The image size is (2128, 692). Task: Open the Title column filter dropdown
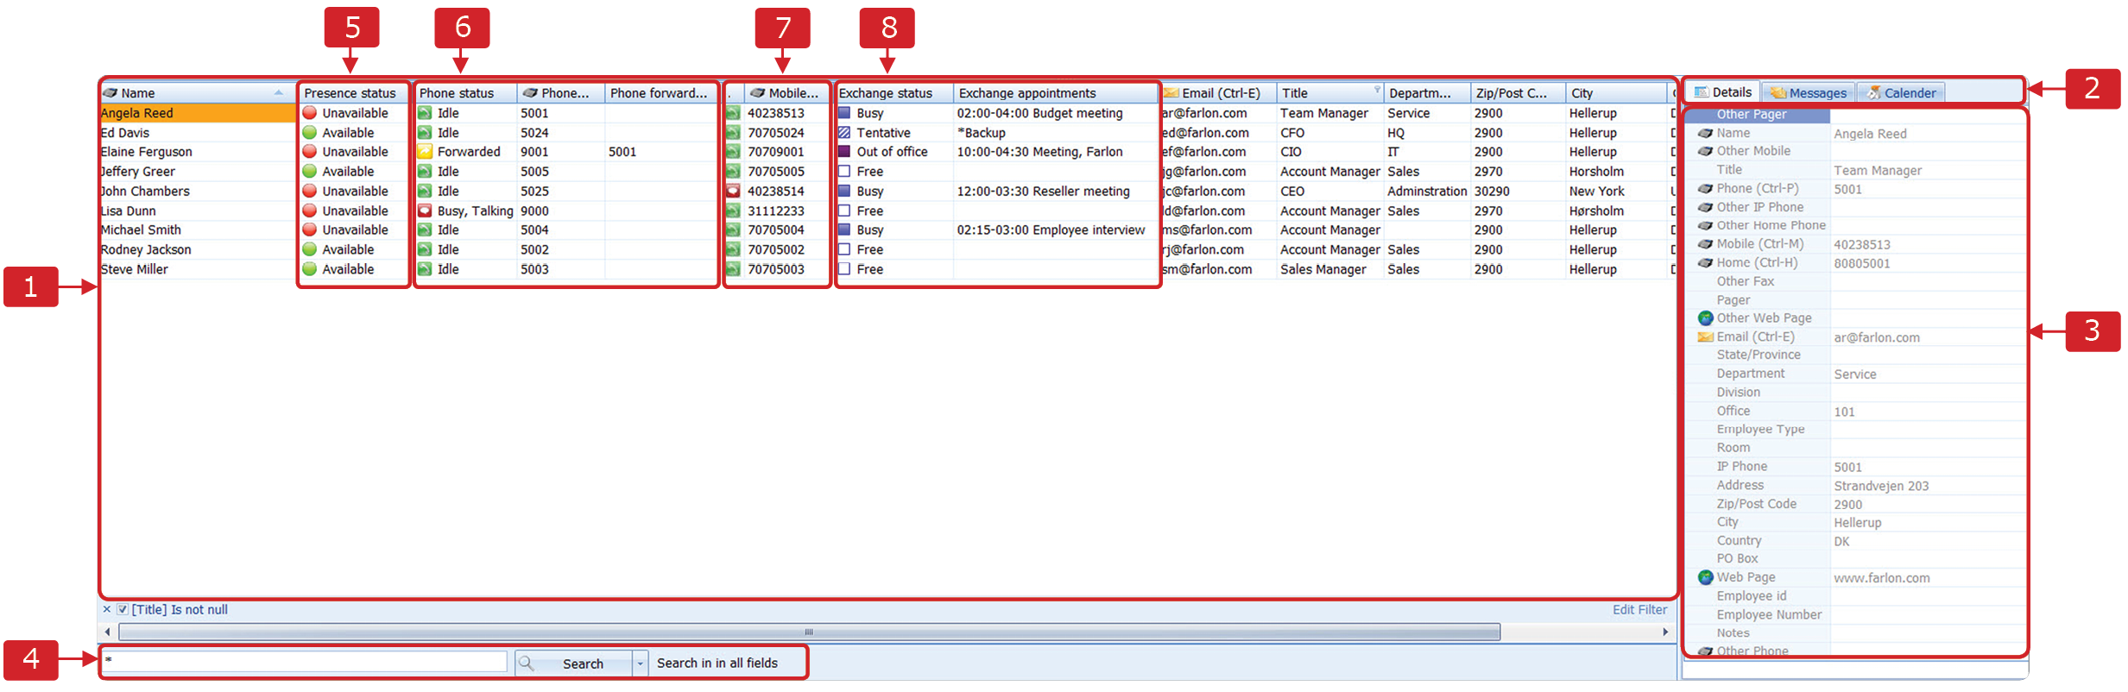click(1377, 91)
